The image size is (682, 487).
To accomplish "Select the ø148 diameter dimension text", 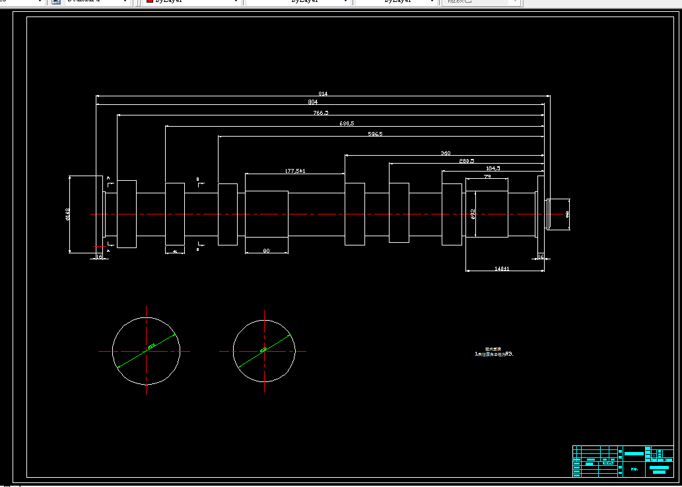I will (68, 214).
